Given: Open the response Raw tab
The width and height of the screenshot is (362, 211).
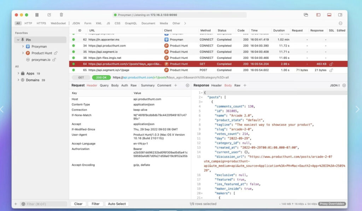Looking at the screenshot, I should 237,86.
